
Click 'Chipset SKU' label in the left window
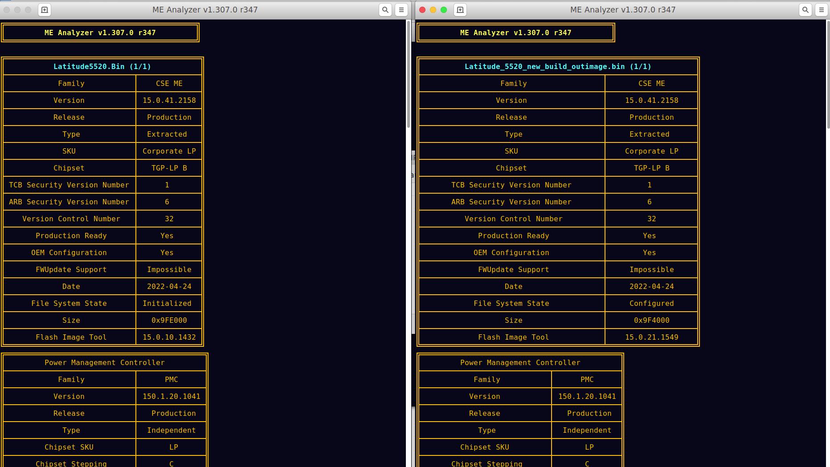coord(69,447)
